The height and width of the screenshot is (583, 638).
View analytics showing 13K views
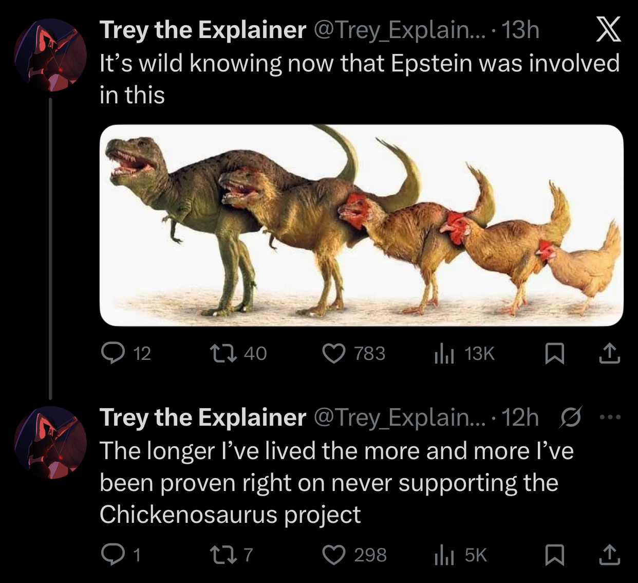[x=444, y=353]
